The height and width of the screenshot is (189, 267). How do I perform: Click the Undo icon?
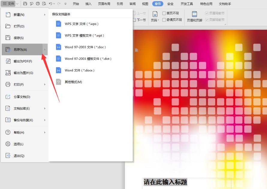(50, 4)
